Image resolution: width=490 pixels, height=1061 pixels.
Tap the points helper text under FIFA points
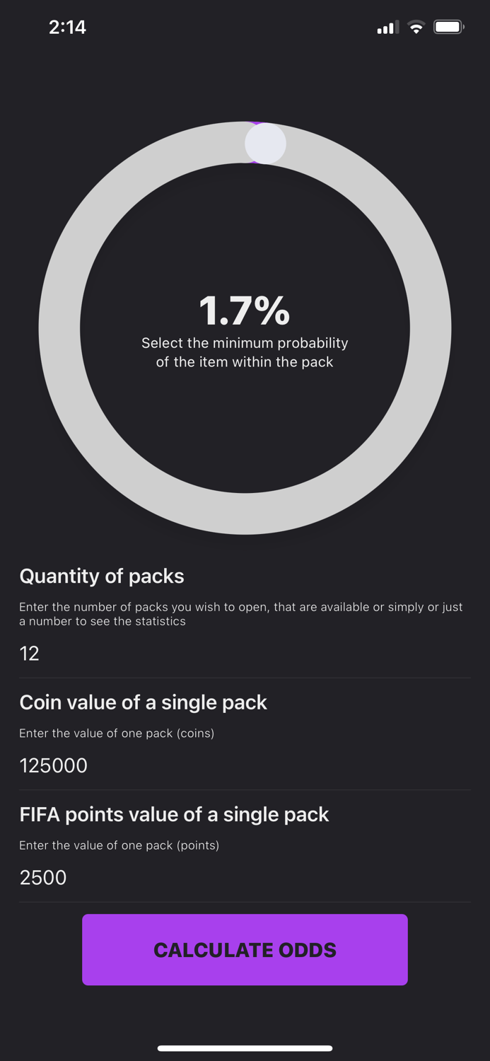(x=119, y=845)
